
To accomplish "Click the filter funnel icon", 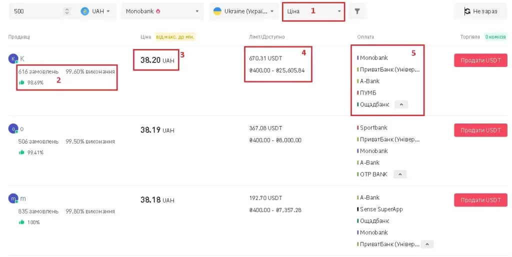I will coord(357,11).
